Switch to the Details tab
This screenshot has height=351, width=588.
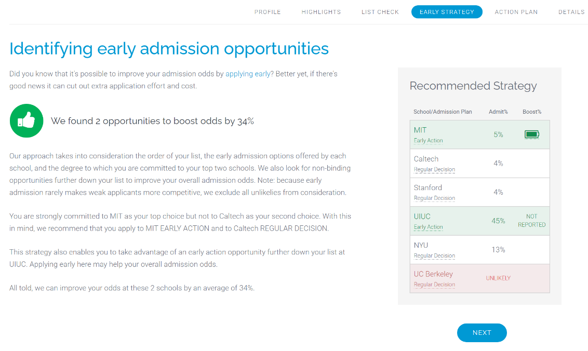pos(571,12)
